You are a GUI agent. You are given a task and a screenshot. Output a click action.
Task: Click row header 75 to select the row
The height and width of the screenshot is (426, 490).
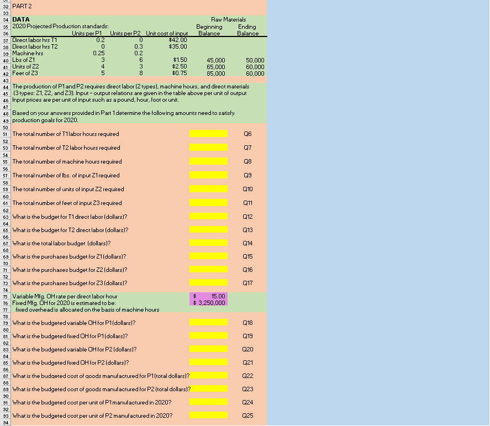[4, 296]
